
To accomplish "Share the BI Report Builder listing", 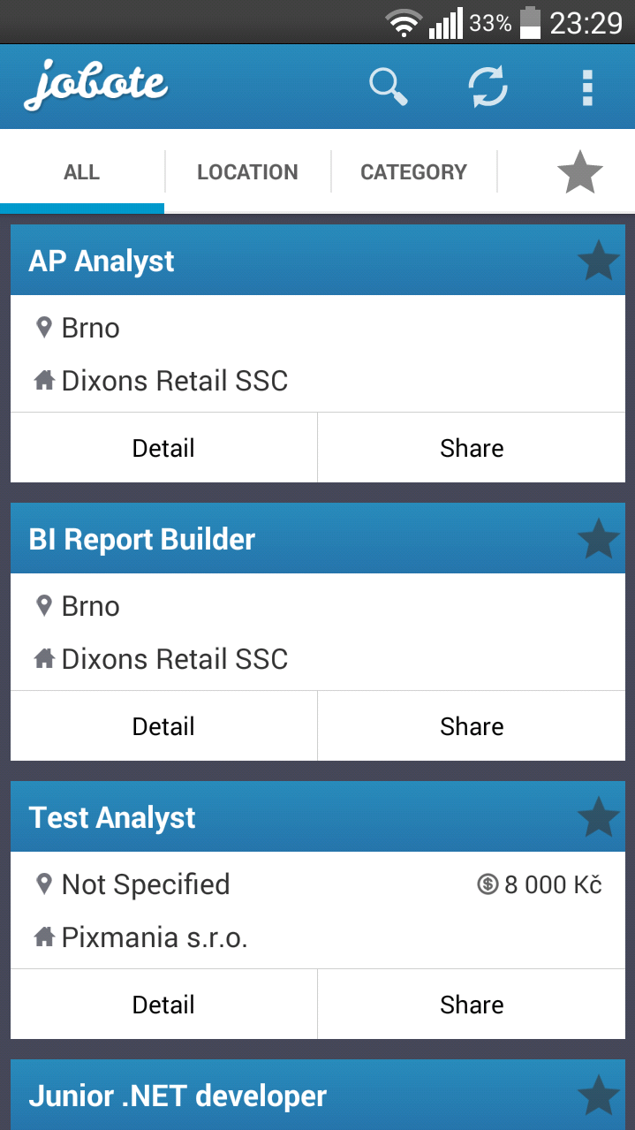I will click(x=472, y=726).
